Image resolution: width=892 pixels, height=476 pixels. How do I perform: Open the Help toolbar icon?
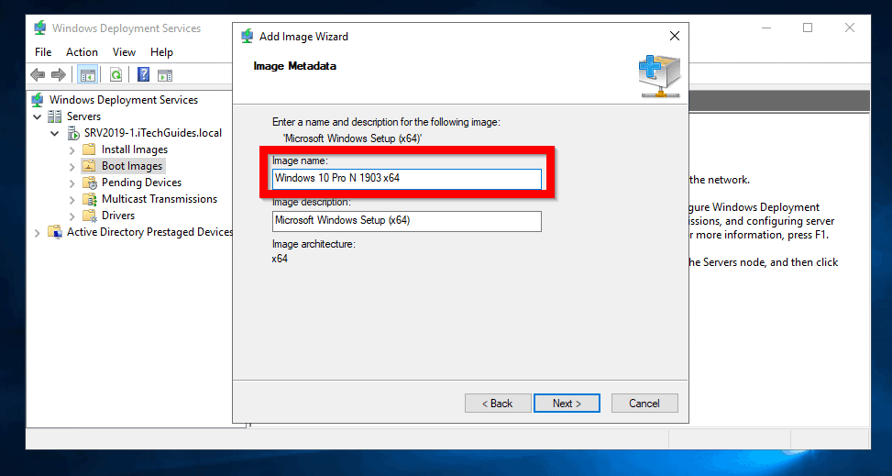(144, 75)
